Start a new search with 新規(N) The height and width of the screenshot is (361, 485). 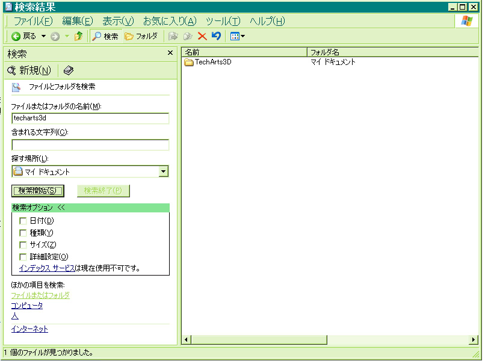coord(29,70)
